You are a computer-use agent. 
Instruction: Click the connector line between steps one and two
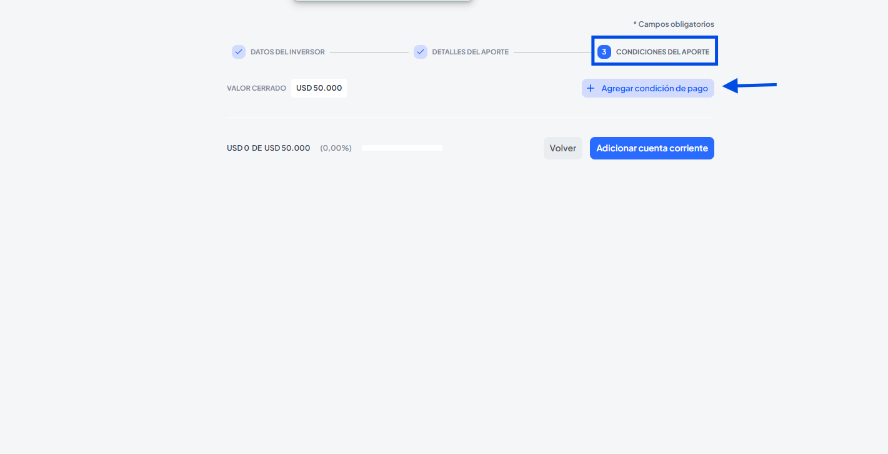(x=369, y=52)
